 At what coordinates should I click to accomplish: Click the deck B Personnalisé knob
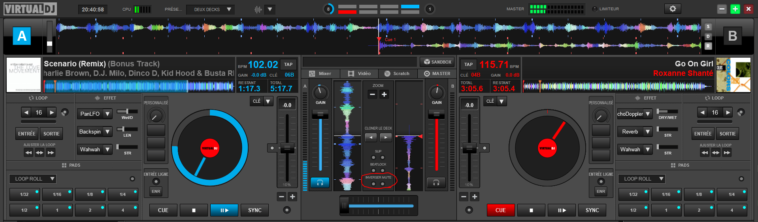click(x=601, y=116)
